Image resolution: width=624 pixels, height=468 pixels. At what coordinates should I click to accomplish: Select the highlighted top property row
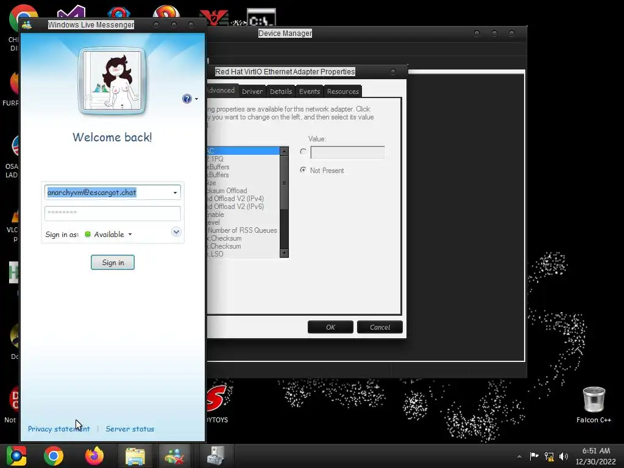[243, 151]
